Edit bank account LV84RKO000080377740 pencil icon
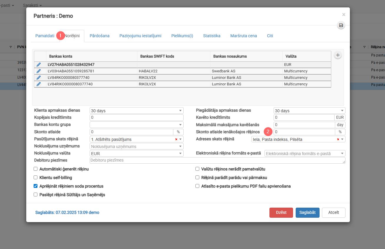385x249 pixels. [x=39, y=78]
